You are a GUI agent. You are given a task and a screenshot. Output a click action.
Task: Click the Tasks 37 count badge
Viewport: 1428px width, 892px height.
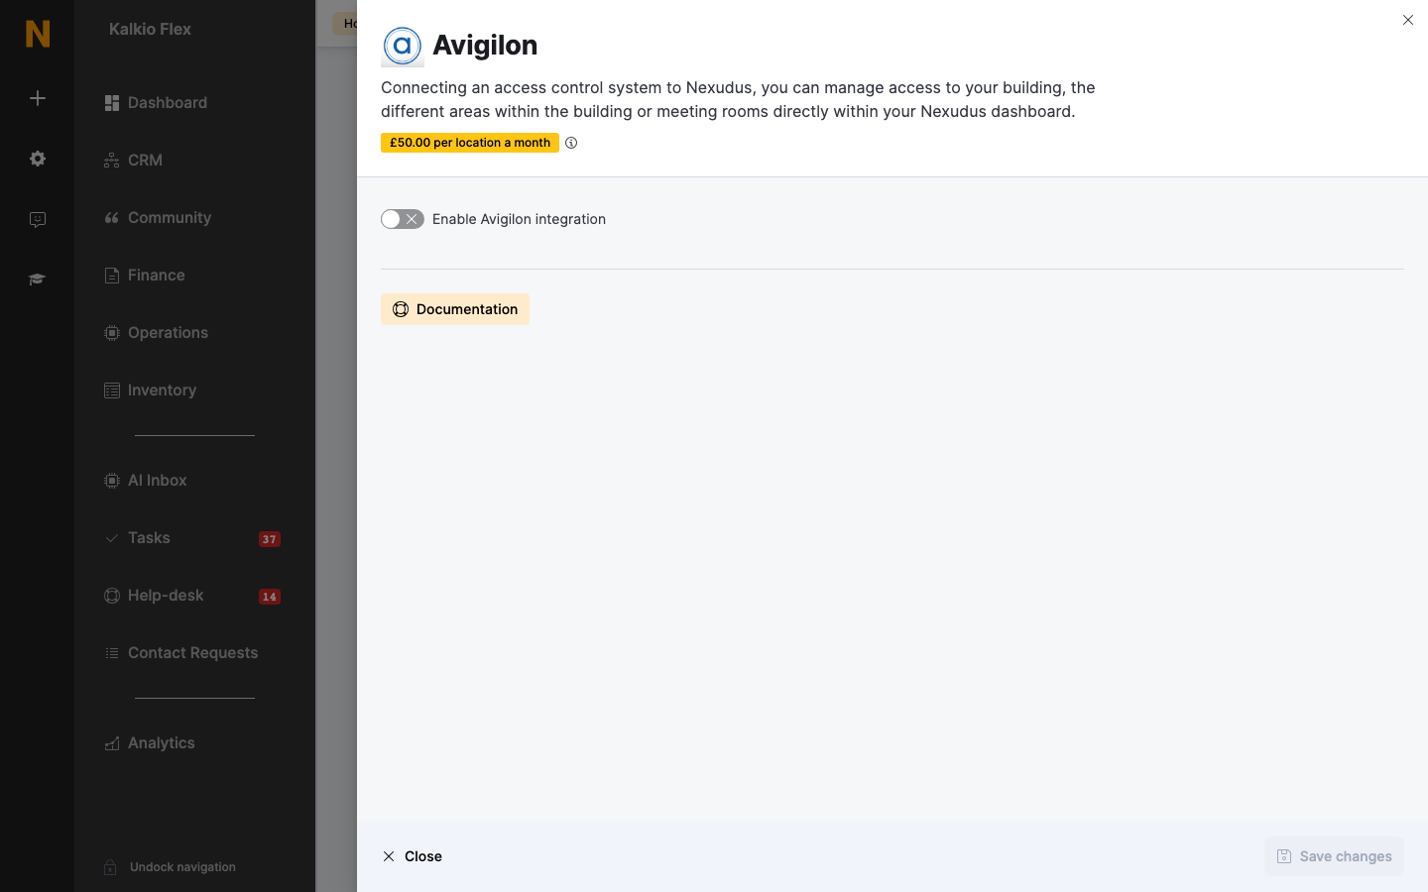270,539
